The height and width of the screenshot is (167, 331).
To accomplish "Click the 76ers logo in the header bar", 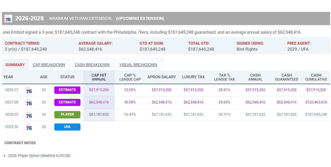I will 8,19.
